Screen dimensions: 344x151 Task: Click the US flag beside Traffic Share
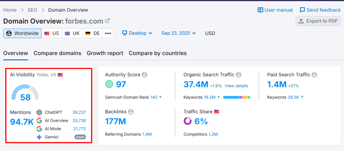217,112
